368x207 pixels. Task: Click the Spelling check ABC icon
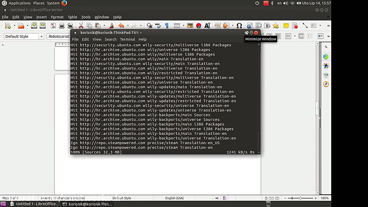click(x=158, y=26)
